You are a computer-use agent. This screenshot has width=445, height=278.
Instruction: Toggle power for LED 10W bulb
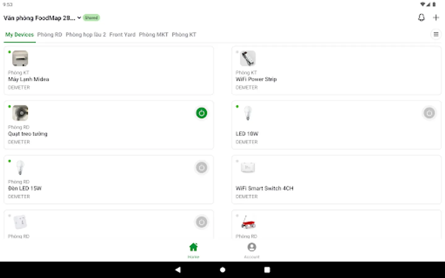tap(429, 113)
